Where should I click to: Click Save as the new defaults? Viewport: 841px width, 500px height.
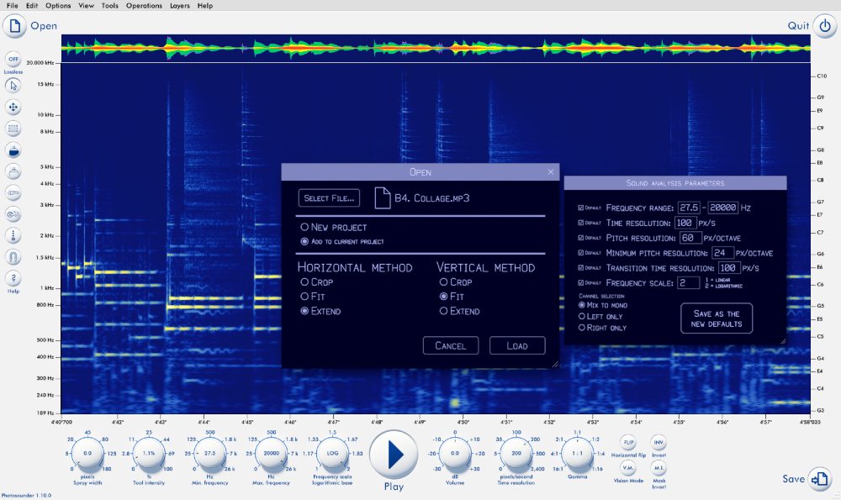(x=717, y=318)
